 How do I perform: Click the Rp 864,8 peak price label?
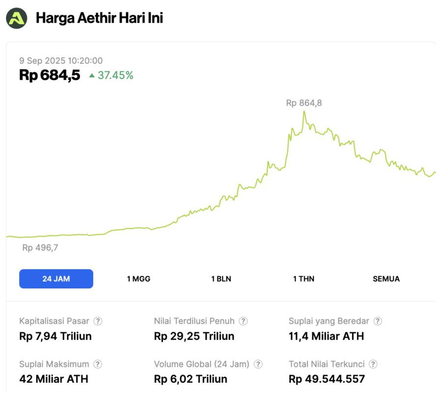click(304, 103)
